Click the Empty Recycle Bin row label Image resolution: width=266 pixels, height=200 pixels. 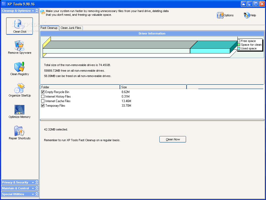click(57, 92)
